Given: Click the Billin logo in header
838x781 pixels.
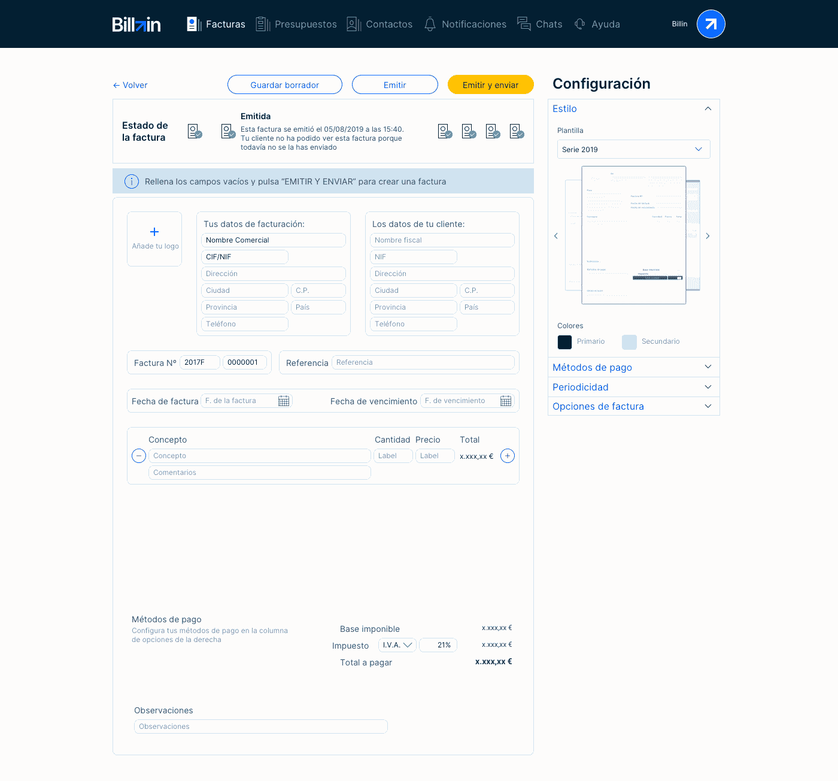Looking at the screenshot, I should point(136,25).
